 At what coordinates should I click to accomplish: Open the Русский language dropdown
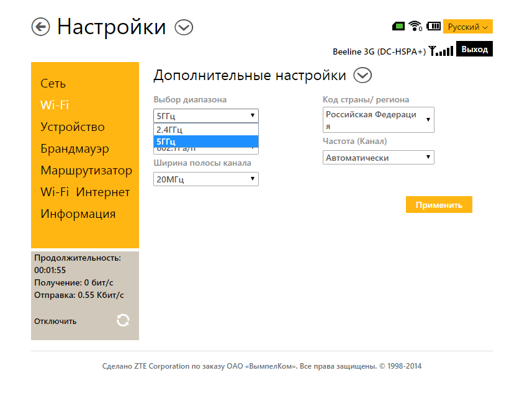467,27
